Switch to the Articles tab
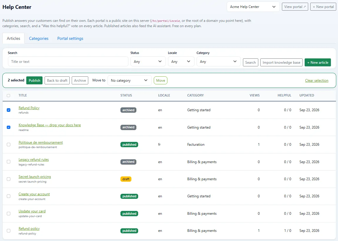This screenshot has width=338, height=241. point(13,38)
